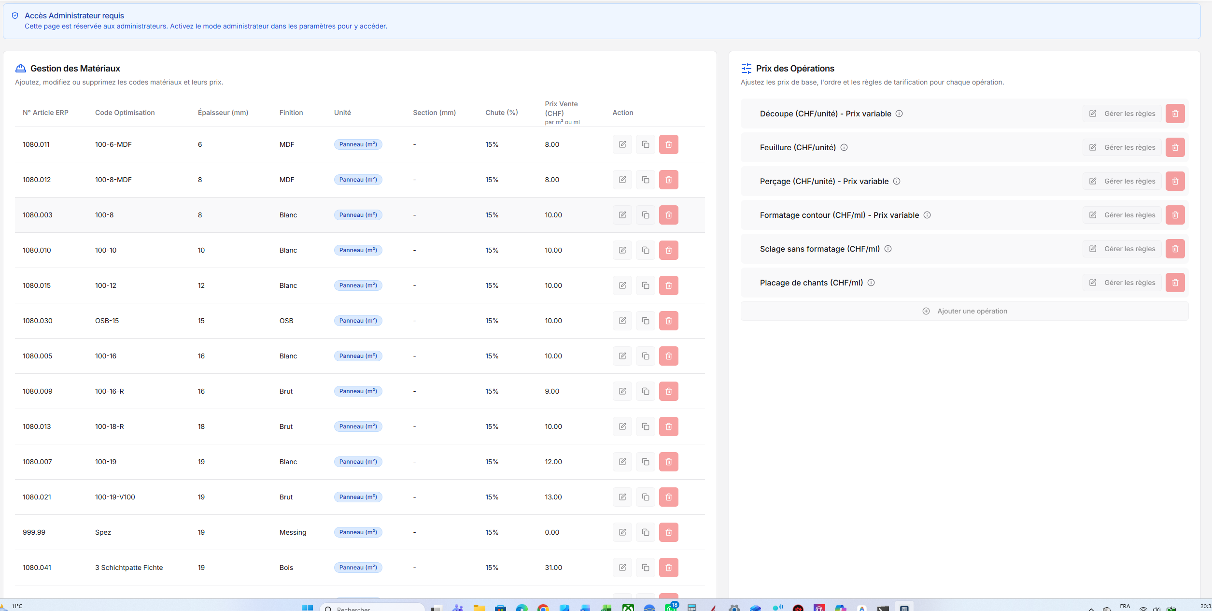Delete the Placage de chants operation
Image resolution: width=1212 pixels, height=611 pixels.
(1175, 283)
